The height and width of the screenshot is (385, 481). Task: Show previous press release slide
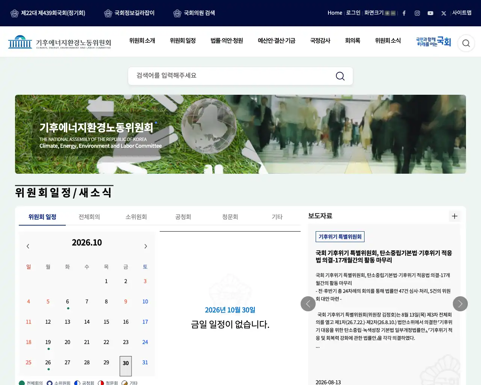coord(308,304)
